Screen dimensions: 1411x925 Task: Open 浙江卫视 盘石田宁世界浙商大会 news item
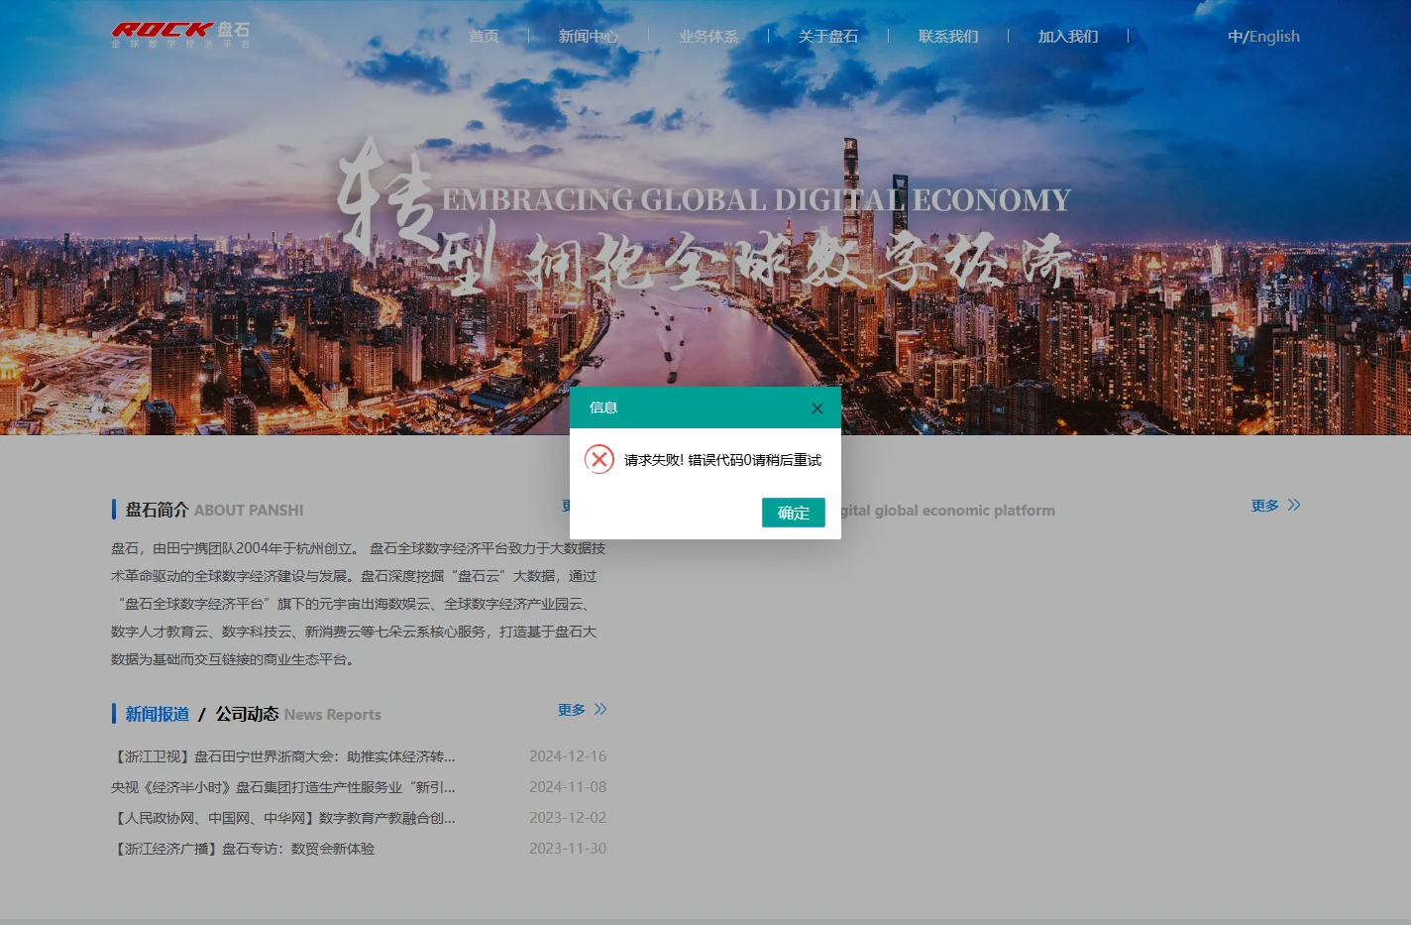283,756
